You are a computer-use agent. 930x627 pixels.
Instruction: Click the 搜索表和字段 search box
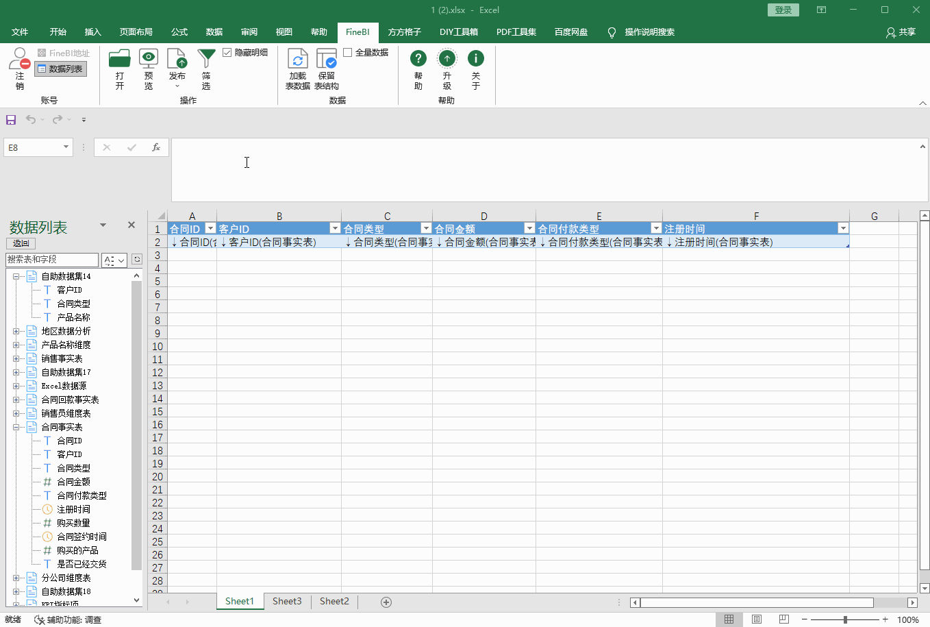tap(52, 260)
